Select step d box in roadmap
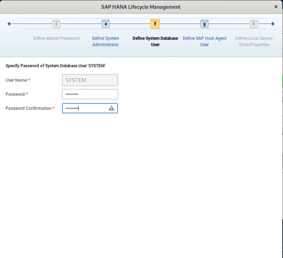The image size is (283, 258). [56, 24]
